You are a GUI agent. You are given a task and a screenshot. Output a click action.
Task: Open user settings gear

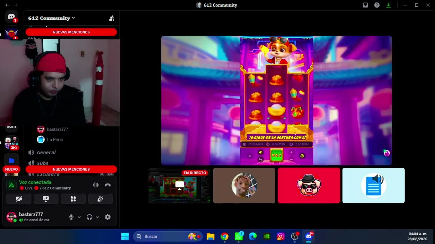click(x=108, y=217)
